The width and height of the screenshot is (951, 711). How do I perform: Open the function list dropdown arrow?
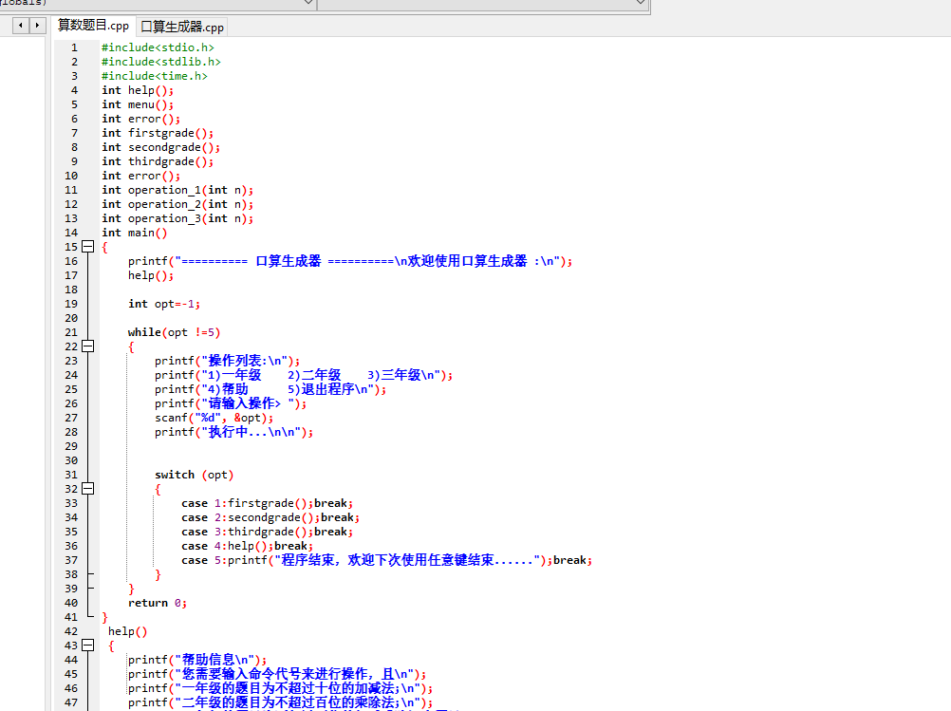click(641, 3)
